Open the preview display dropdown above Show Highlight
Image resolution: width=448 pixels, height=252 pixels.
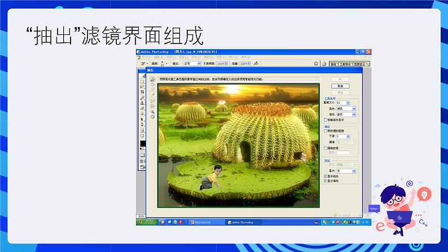click(x=354, y=171)
